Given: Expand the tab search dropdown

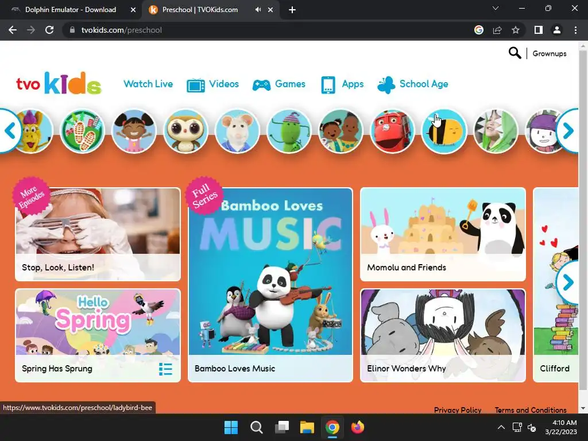Looking at the screenshot, I should tap(496, 8).
